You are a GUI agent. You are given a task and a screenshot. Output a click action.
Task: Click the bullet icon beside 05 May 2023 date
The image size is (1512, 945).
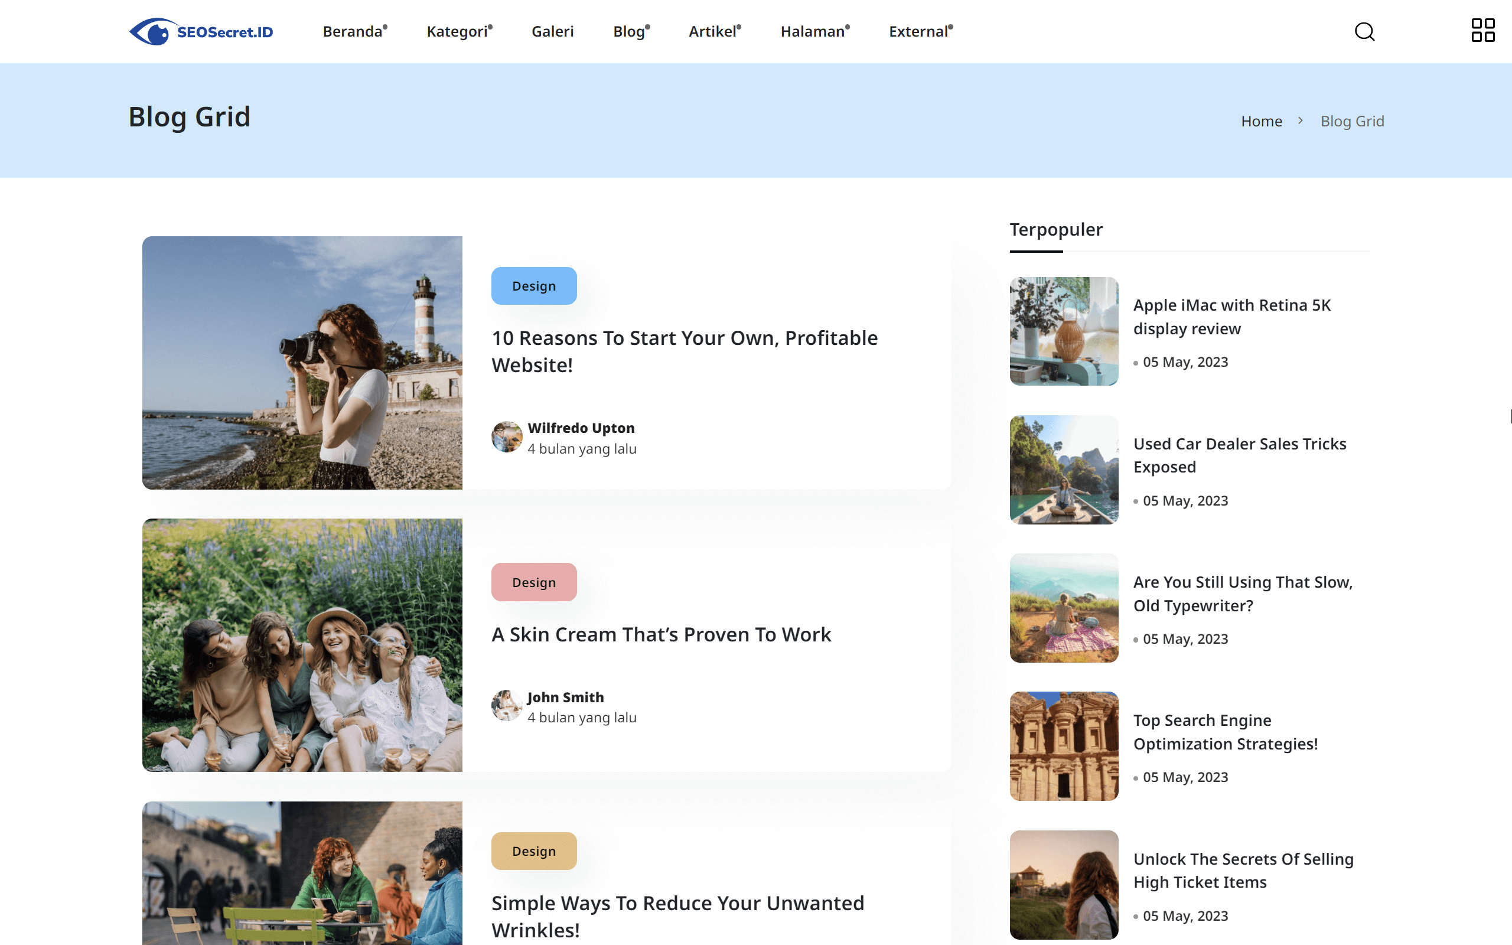coord(1136,362)
